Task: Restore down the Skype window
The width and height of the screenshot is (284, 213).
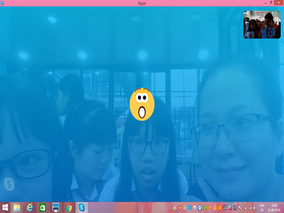Action: tap(271, 3)
